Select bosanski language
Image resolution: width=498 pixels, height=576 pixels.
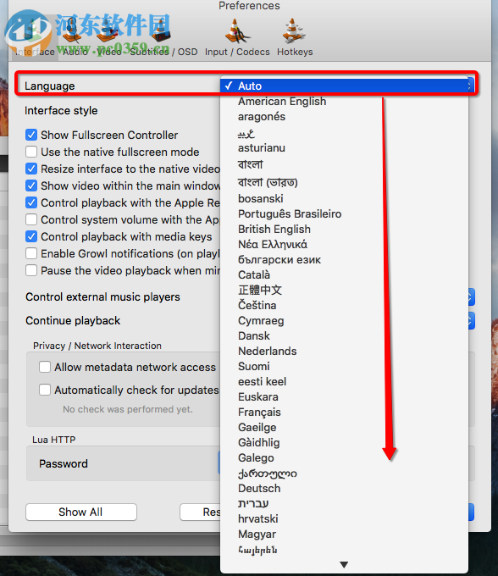344,198
